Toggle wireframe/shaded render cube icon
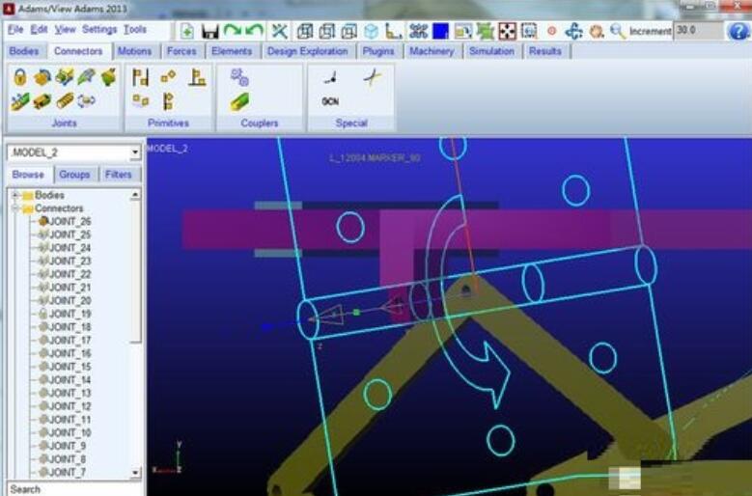 click(371, 32)
